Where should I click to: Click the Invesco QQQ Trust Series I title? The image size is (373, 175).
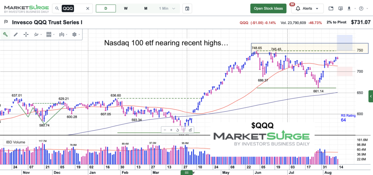47,22
